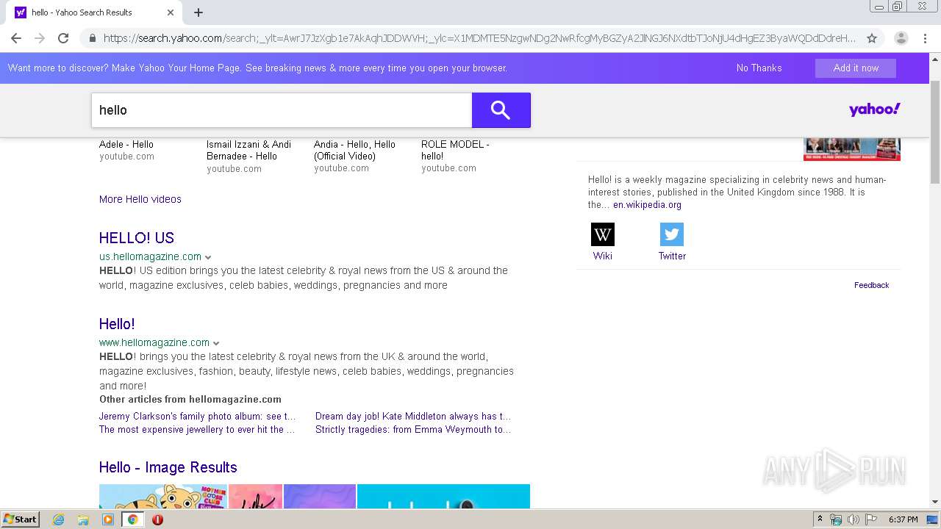
Task: Open the Windows Start menu
Action: pyautogui.click(x=21, y=519)
